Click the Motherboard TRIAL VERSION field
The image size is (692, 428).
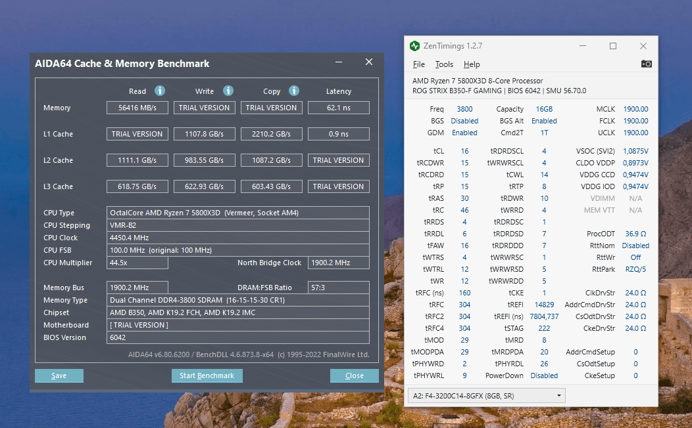pyautogui.click(x=238, y=325)
